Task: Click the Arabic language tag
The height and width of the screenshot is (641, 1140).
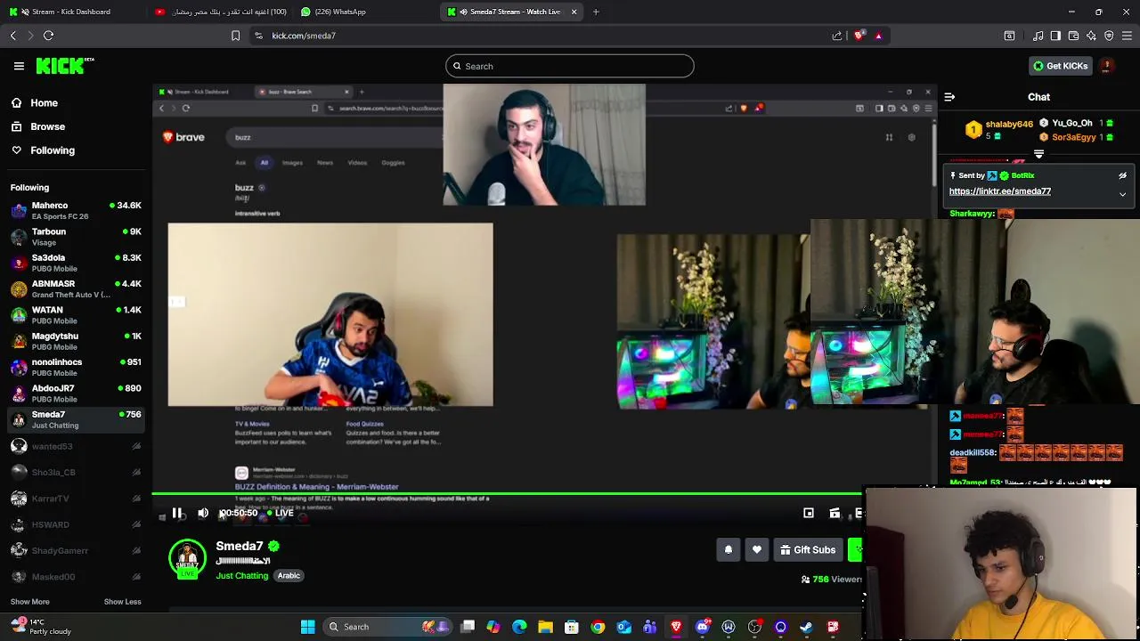Action: tap(289, 576)
